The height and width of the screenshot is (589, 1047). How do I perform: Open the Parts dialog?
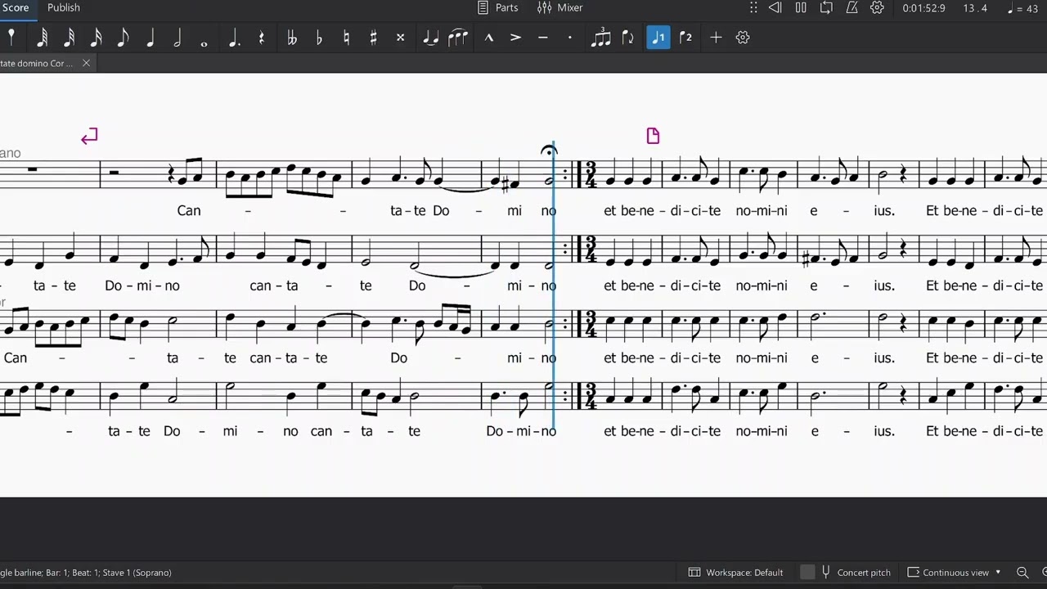coord(497,7)
